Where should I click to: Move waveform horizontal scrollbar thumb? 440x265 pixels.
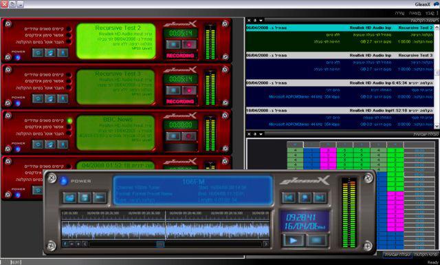click(160, 244)
